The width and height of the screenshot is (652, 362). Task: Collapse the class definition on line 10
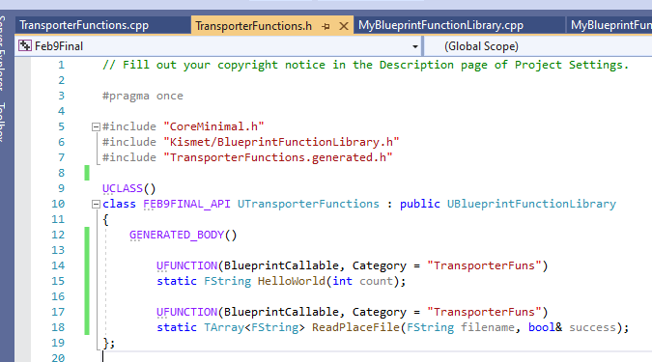tap(96, 204)
